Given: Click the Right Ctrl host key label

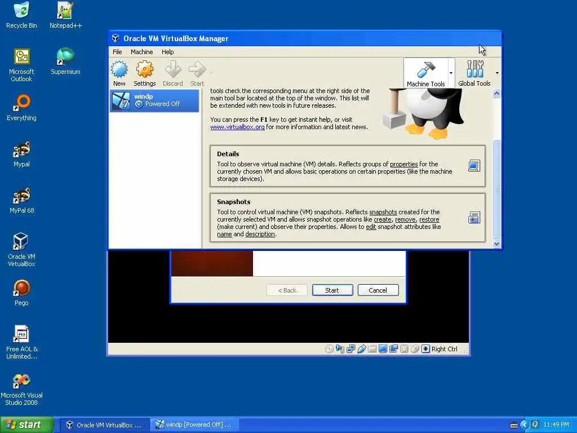Looking at the screenshot, I should point(444,349).
